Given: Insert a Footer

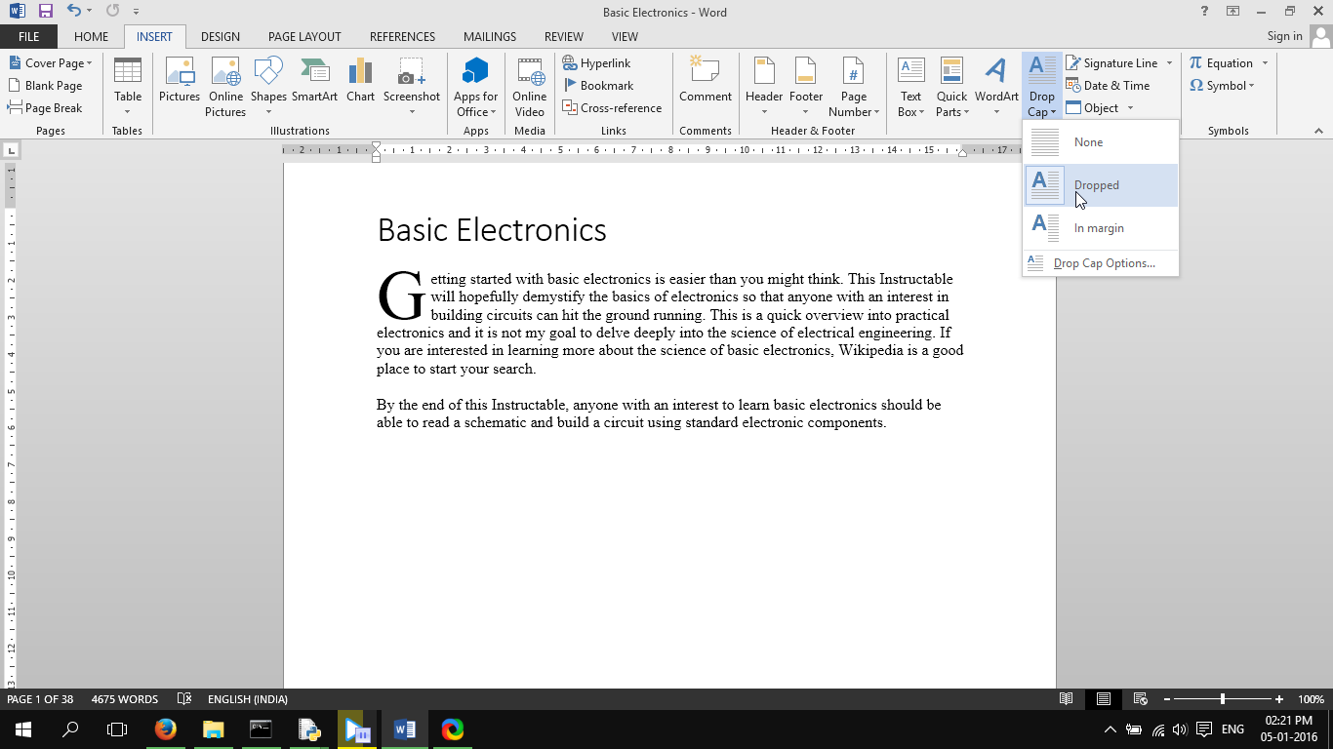Looking at the screenshot, I should [806, 88].
